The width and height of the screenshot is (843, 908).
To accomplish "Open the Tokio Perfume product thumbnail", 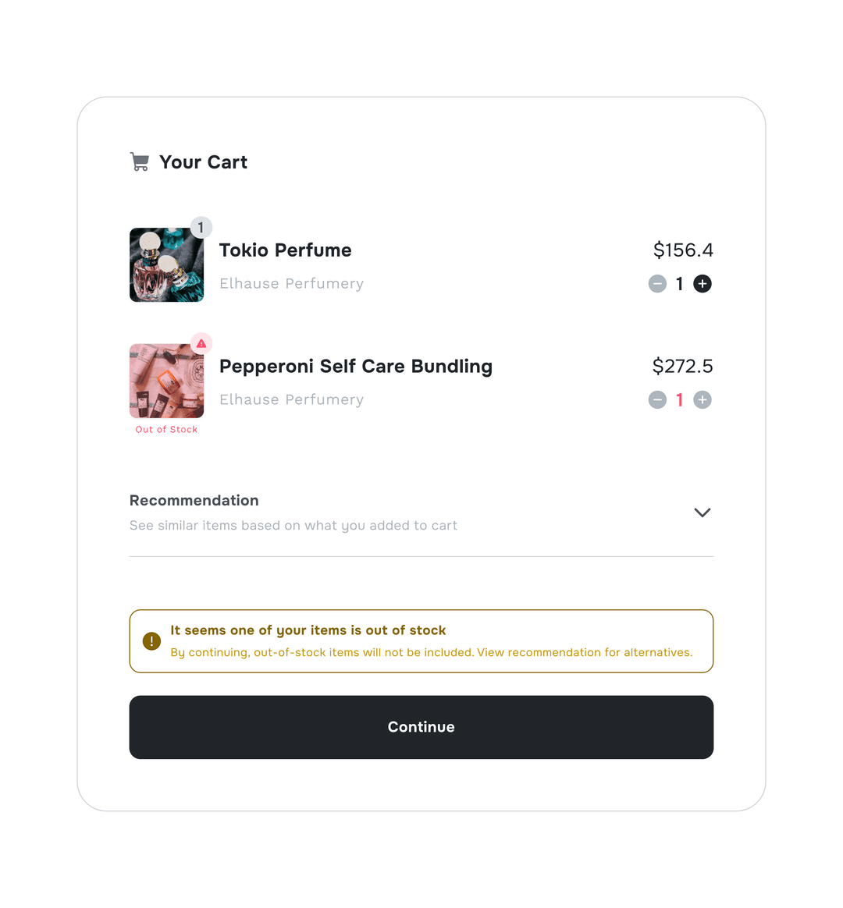I will [166, 265].
